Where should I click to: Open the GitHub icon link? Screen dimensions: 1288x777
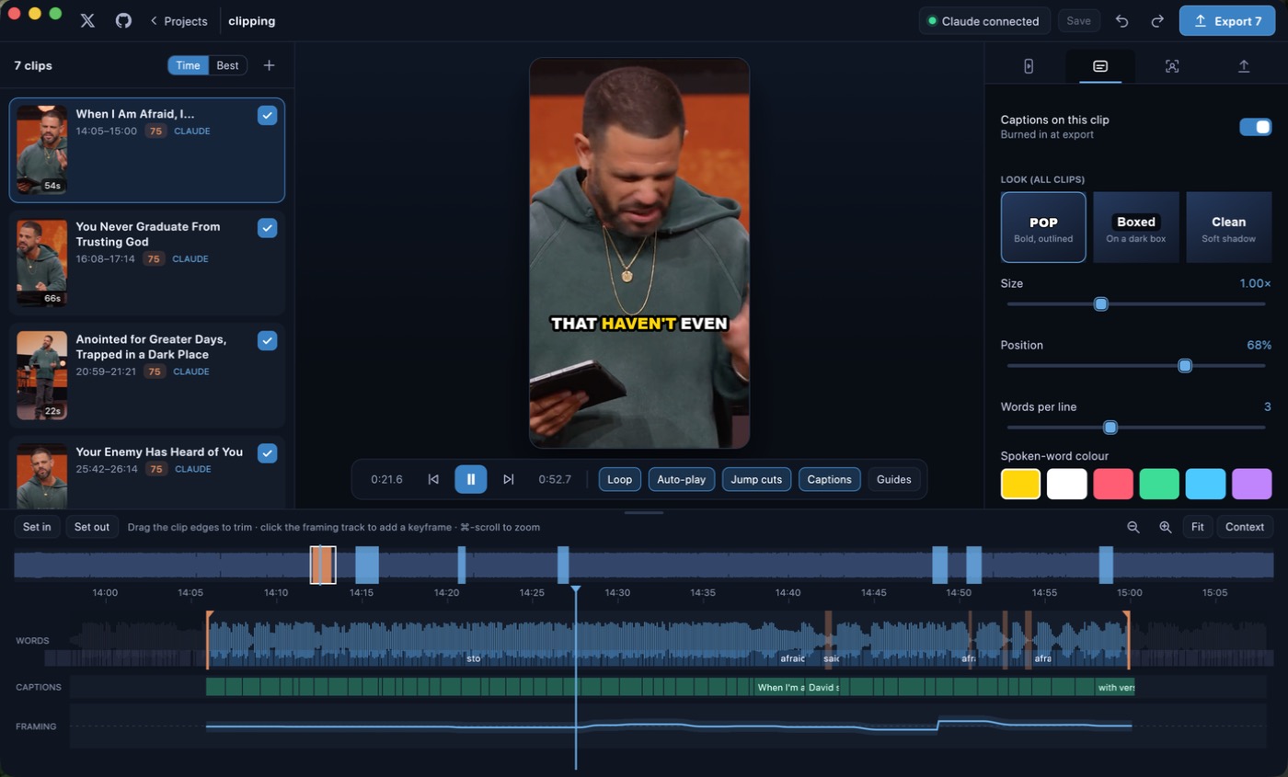click(123, 20)
